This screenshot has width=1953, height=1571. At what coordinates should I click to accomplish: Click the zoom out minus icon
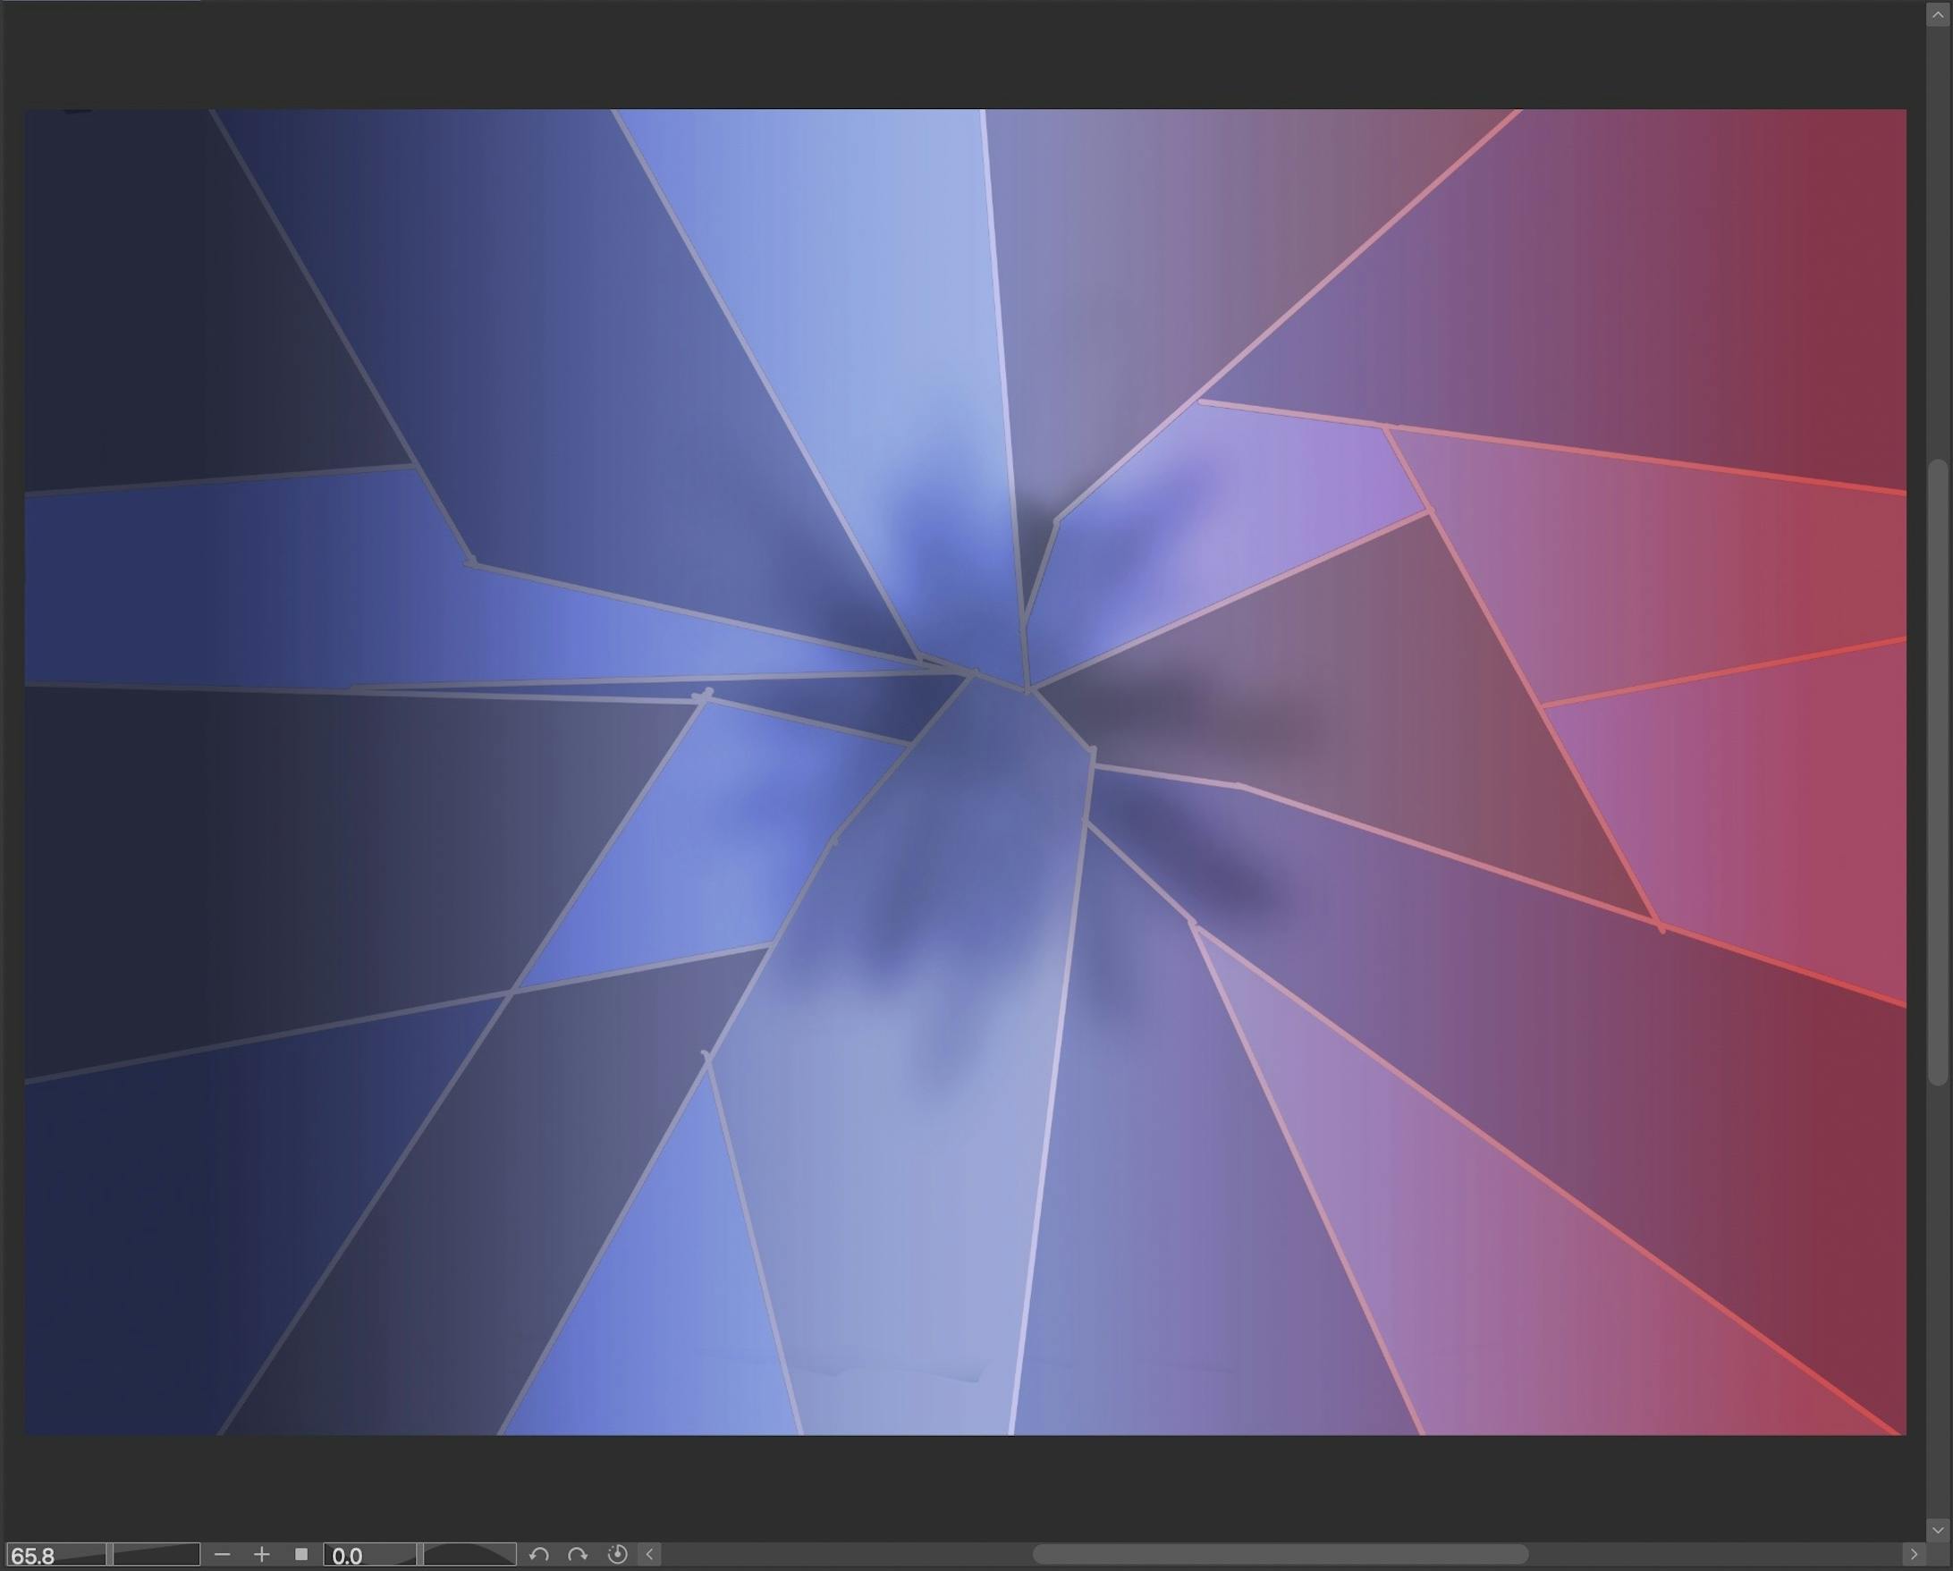pos(223,1555)
